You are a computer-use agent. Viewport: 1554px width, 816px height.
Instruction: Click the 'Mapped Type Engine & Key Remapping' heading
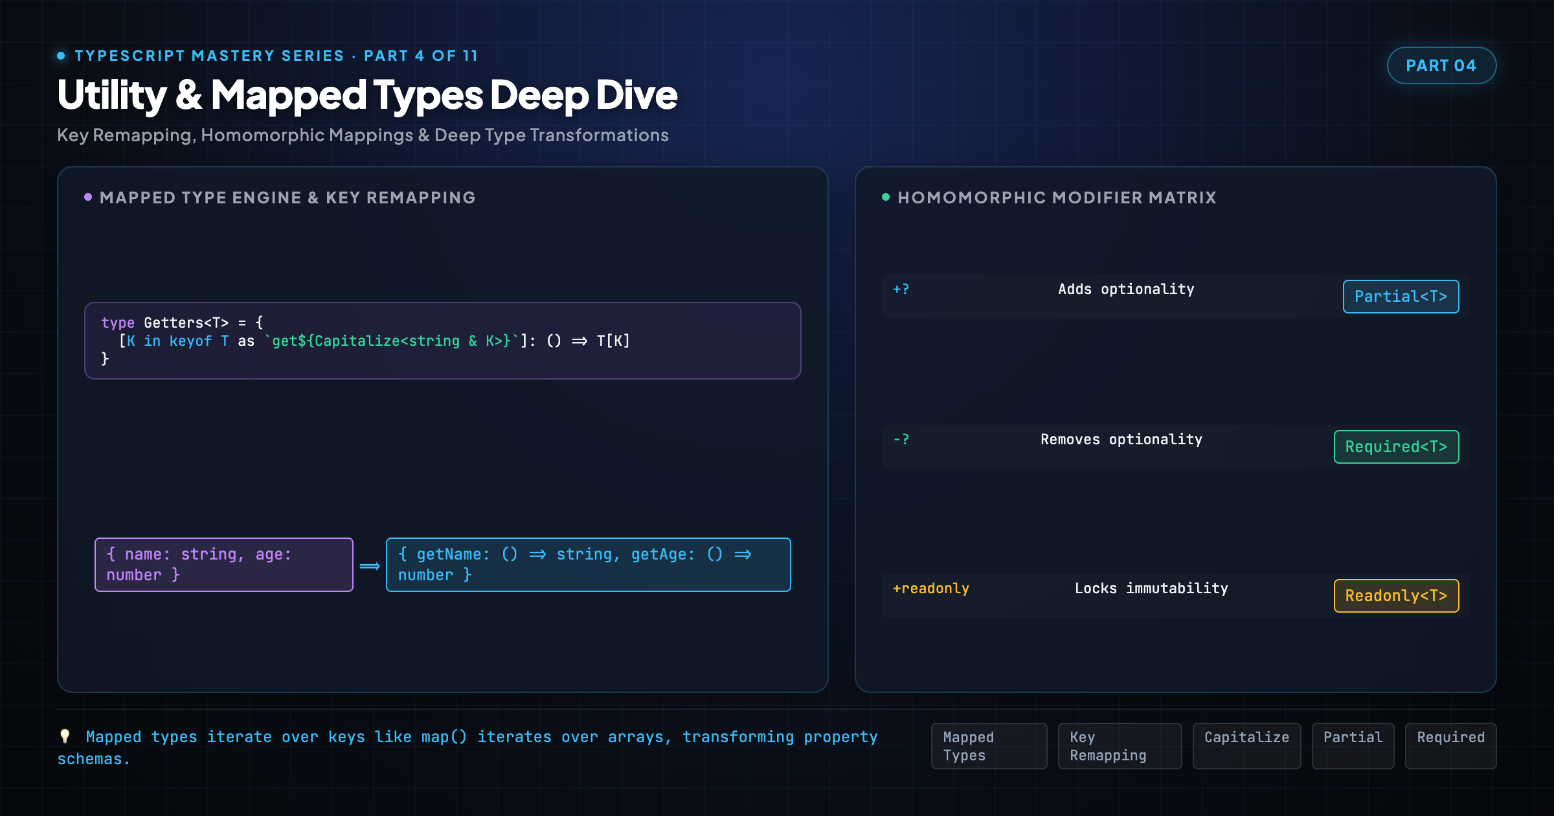point(287,198)
